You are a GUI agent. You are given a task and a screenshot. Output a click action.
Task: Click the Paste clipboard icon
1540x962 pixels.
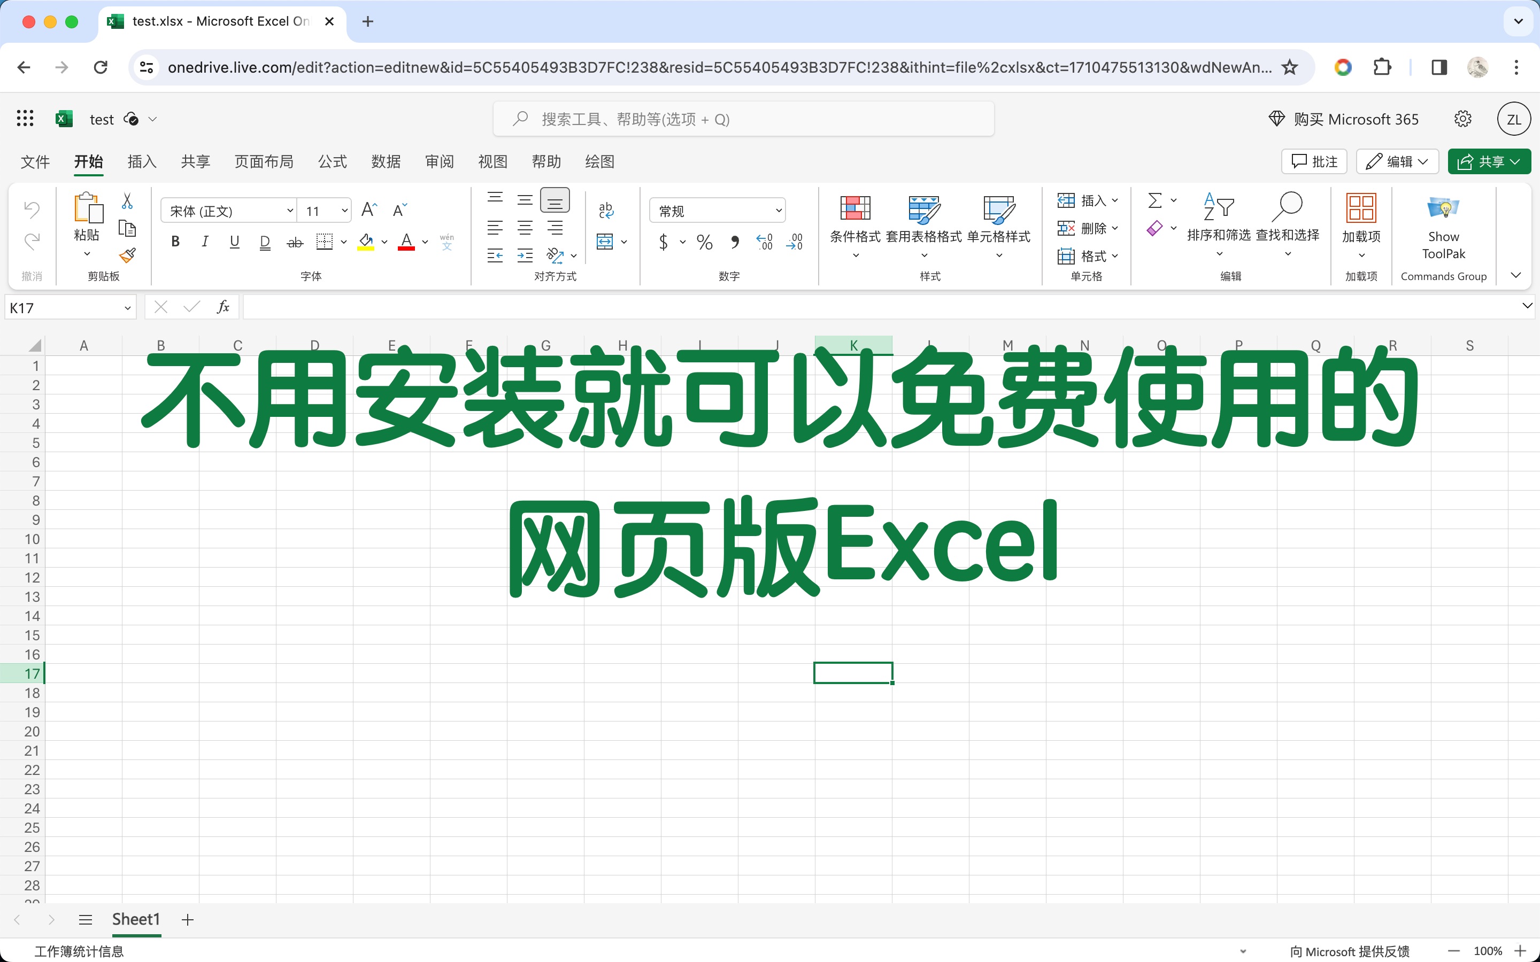pos(88,207)
